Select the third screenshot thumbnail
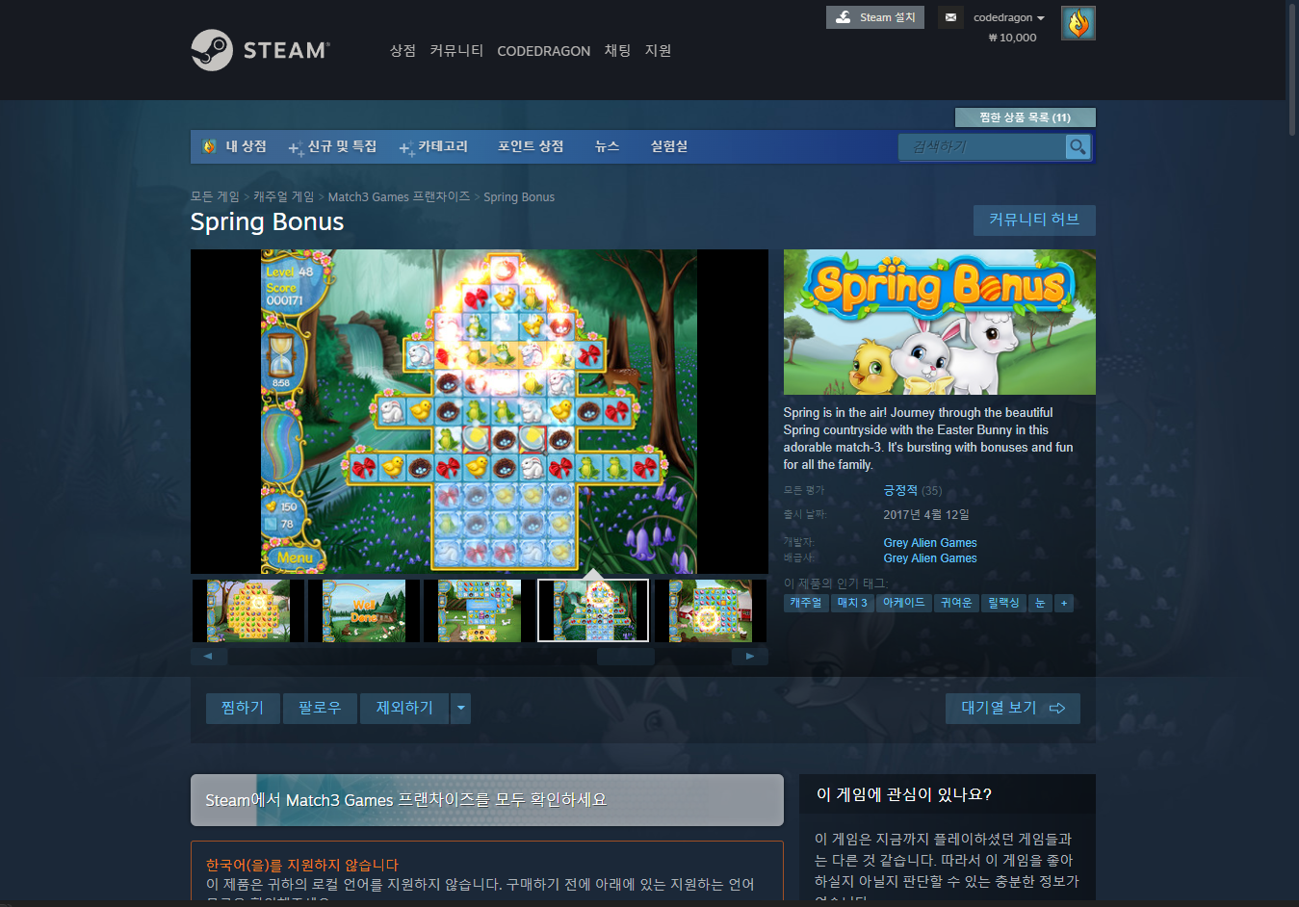Viewport: 1299px width, 907px height. pos(480,610)
